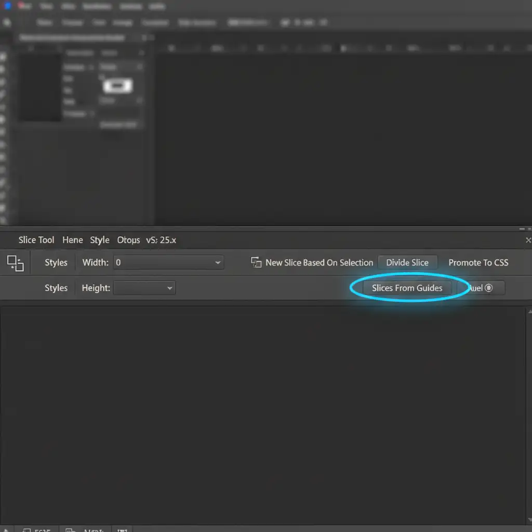Image resolution: width=532 pixels, height=532 pixels.
Task: Click the Styles label in Height row
Action: click(x=56, y=288)
